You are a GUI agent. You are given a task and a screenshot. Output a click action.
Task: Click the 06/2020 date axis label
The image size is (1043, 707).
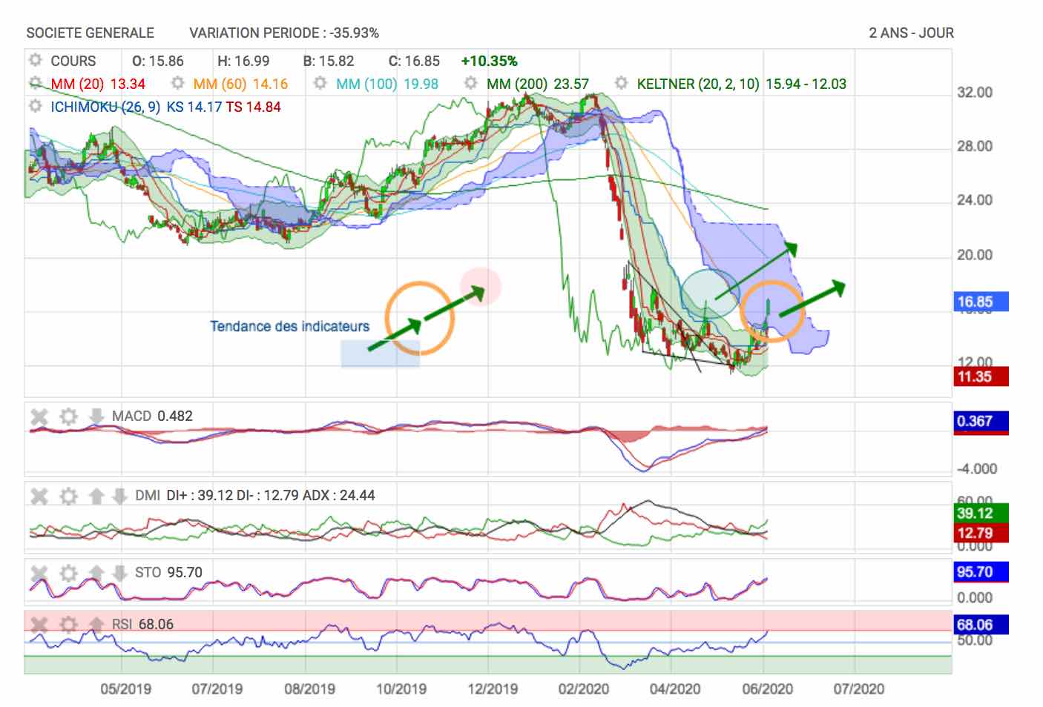coord(767,688)
